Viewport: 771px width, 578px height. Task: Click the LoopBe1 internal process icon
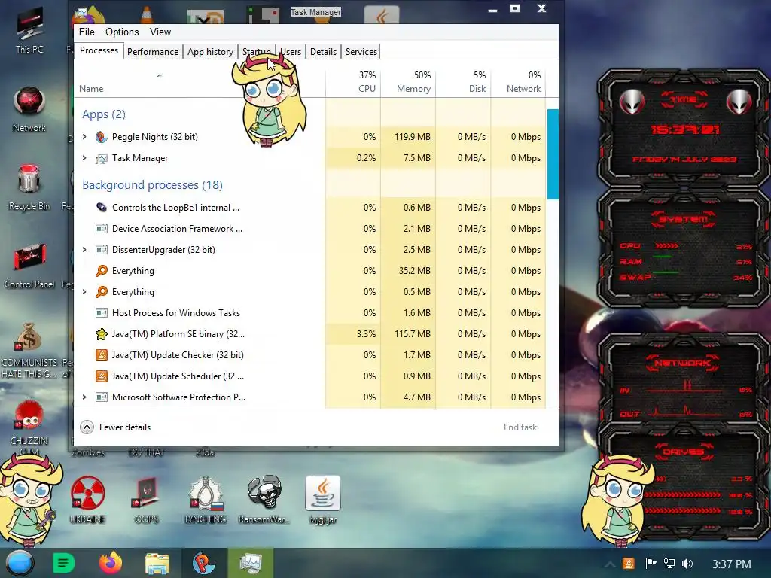102,208
